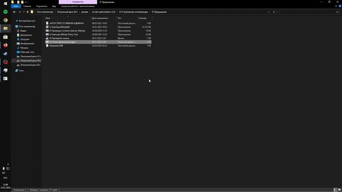Launch Google Chrome from the taskbar
Viewport: 342px width, 192px height.
click(5, 20)
